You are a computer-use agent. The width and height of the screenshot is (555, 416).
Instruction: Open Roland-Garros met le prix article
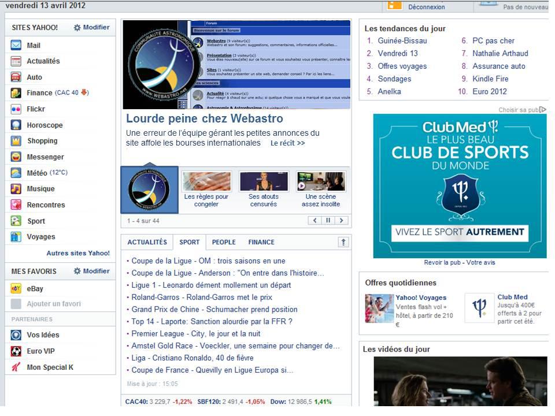pyautogui.click(x=202, y=298)
